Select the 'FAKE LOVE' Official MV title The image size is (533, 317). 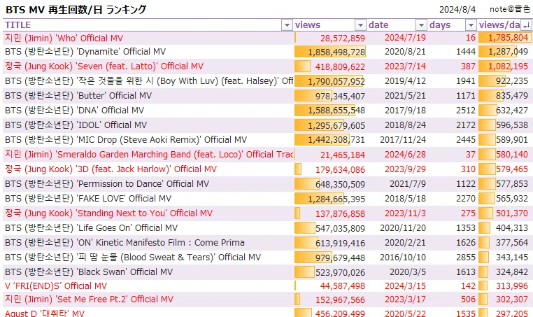tap(88, 198)
